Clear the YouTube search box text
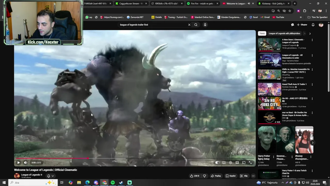330x186 pixels. coord(189,25)
